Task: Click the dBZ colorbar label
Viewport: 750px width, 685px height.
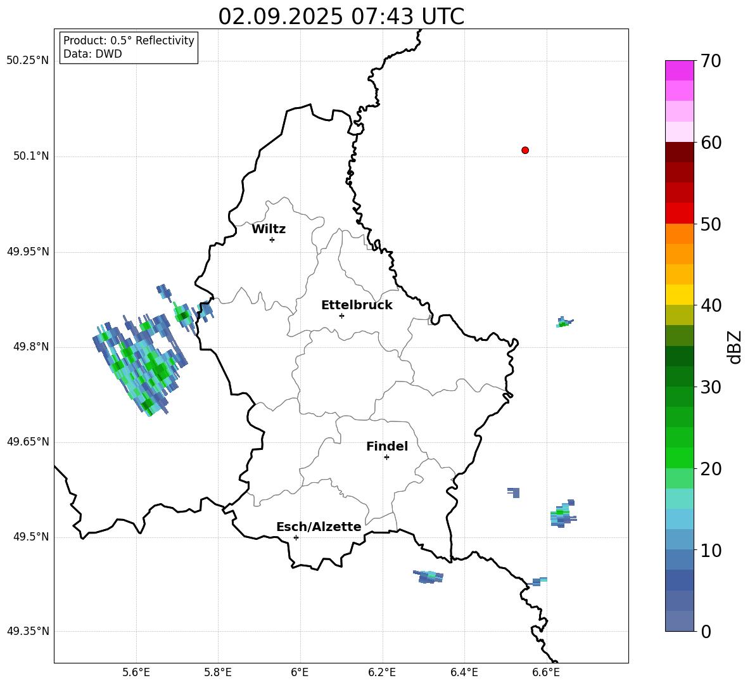Action: point(735,347)
